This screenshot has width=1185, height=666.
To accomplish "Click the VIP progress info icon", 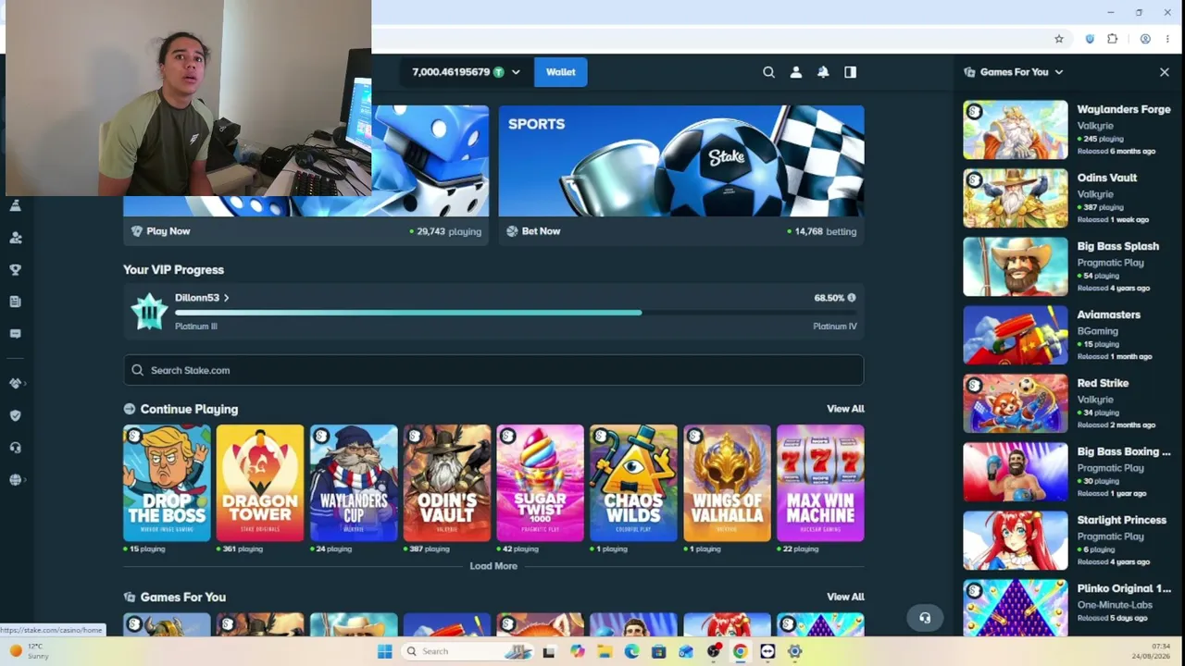I will pyautogui.click(x=852, y=298).
